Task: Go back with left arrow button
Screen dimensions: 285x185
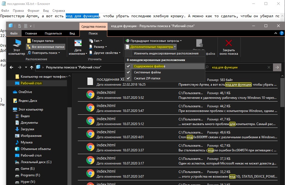Action: pyautogui.click(x=11, y=67)
